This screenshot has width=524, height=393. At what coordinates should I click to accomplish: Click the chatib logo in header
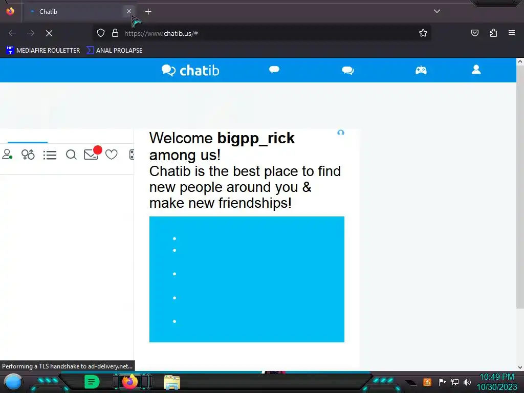tap(190, 70)
